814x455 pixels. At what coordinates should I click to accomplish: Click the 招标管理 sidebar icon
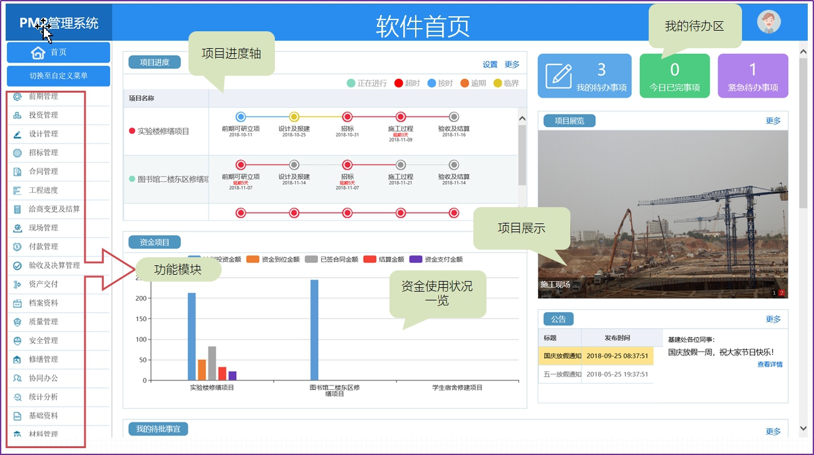(18, 153)
